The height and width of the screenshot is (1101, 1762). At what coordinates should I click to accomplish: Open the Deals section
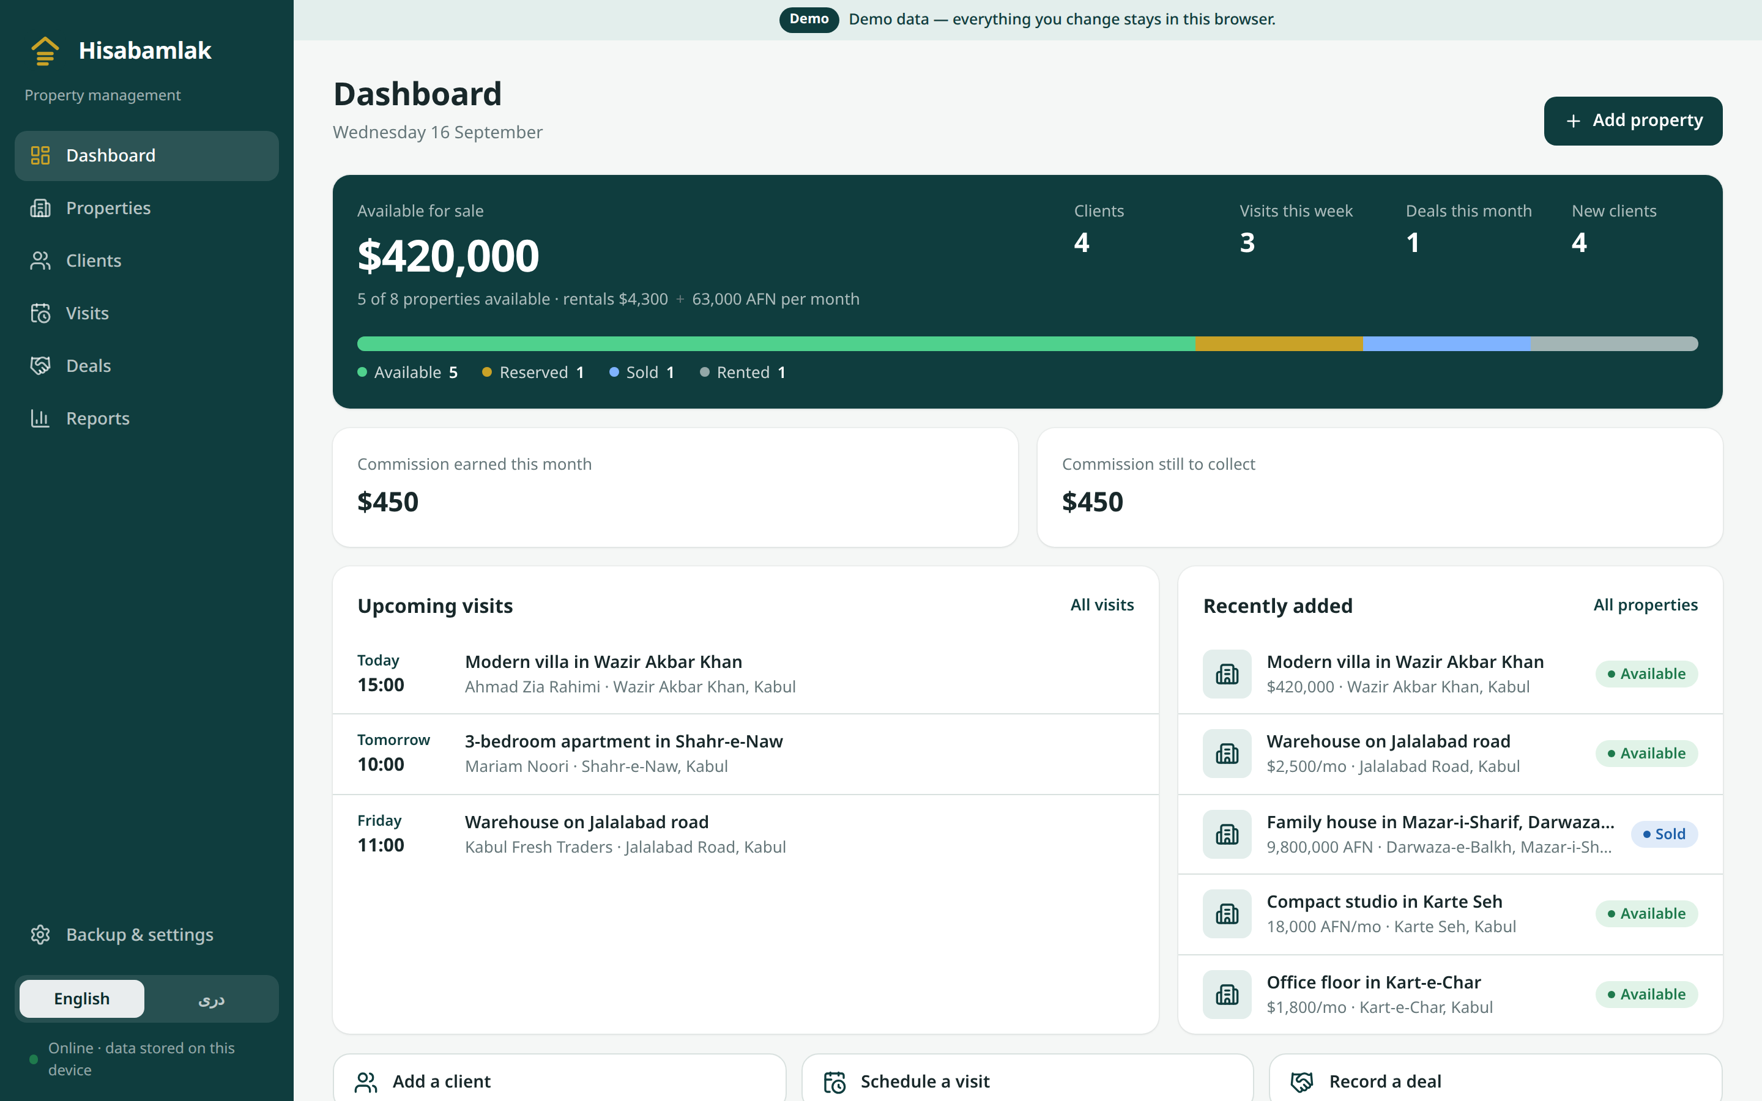[x=146, y=366]
